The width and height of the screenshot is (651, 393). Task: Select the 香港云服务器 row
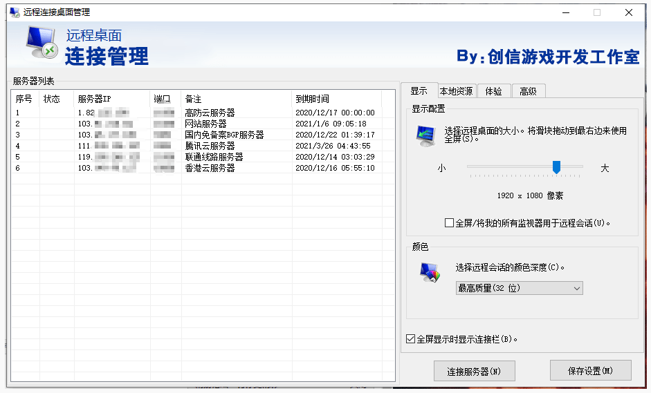(x=210, y=168)
